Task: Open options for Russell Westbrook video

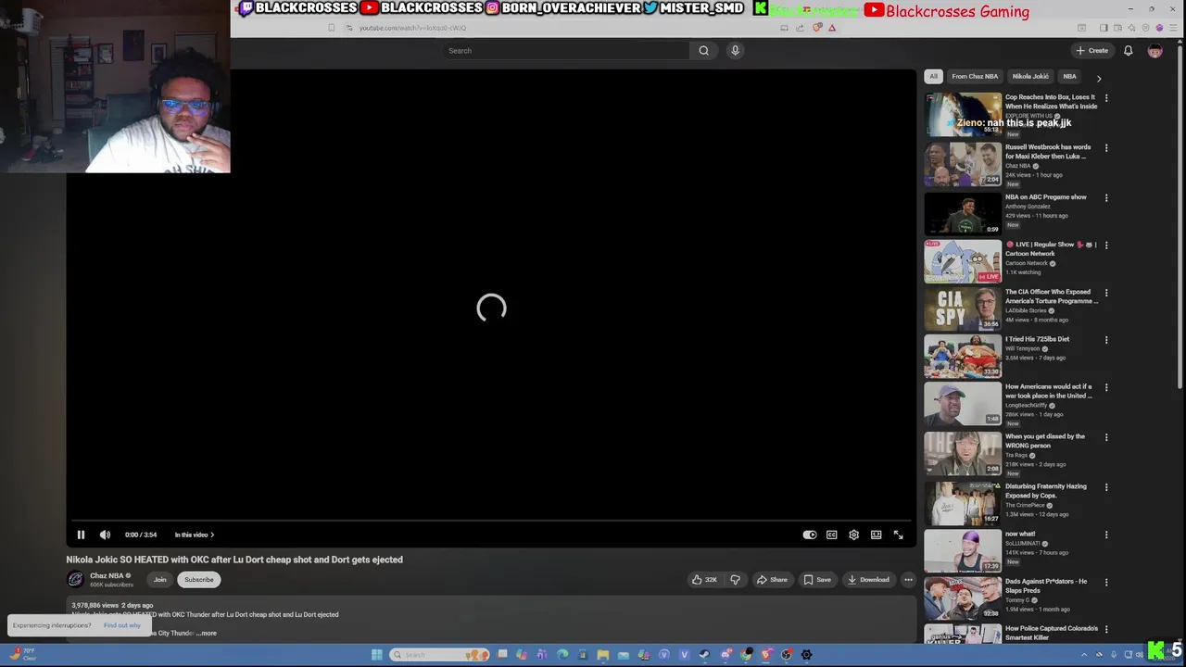Action: click(1106, 147)
